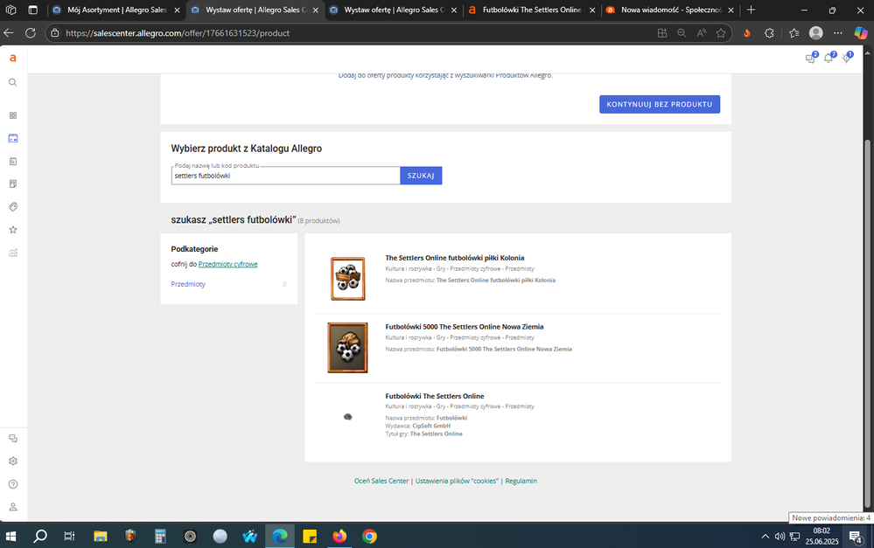Open the browser zoom magnifier icon
This screenshot has height=548, width=874.
tap(682, 33)
